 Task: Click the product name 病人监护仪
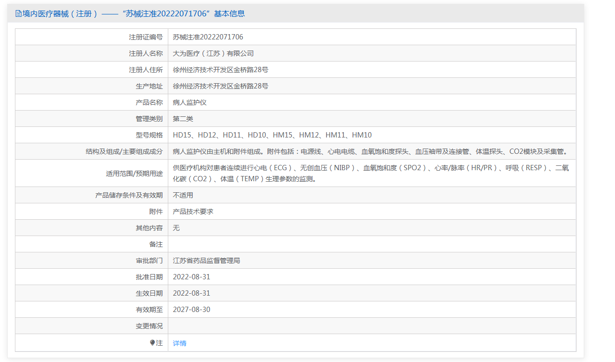pyautogui.click(x=190, y=102)
